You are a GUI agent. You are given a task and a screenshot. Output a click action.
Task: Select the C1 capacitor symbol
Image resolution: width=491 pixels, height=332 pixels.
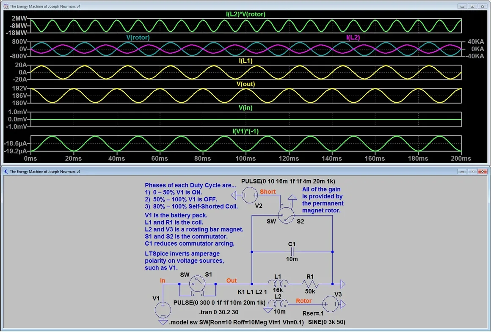[x=292, y=252]
